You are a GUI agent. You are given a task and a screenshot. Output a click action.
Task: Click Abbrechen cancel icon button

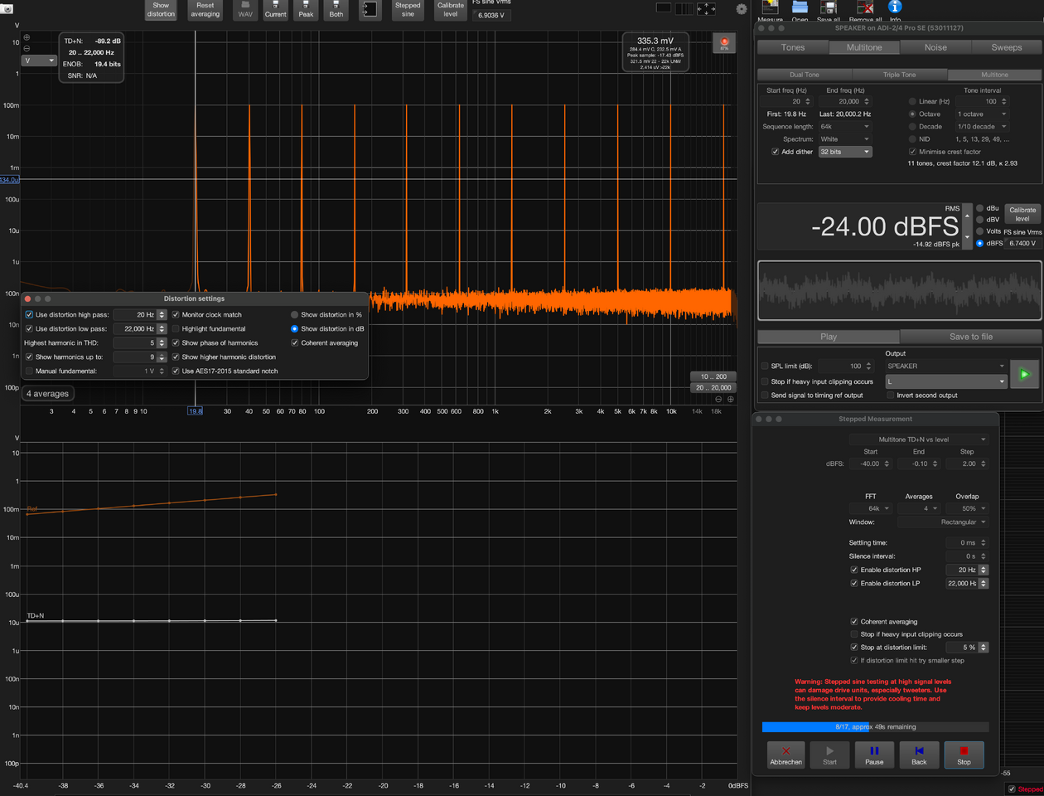(x=785, y=755)
